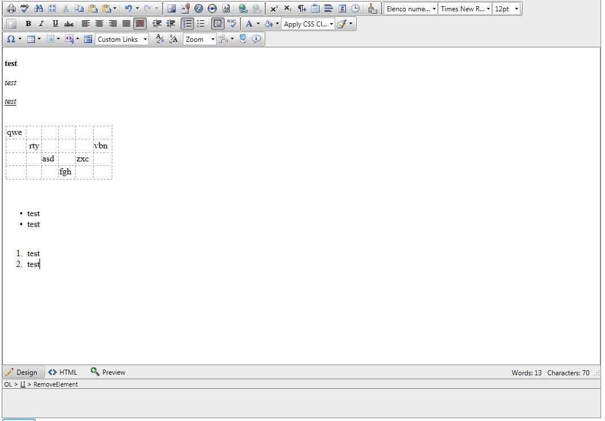The width and height of the screenshot is (605, 421).
Task: Open the Custom Links dropdown
Action: [122, 39]
